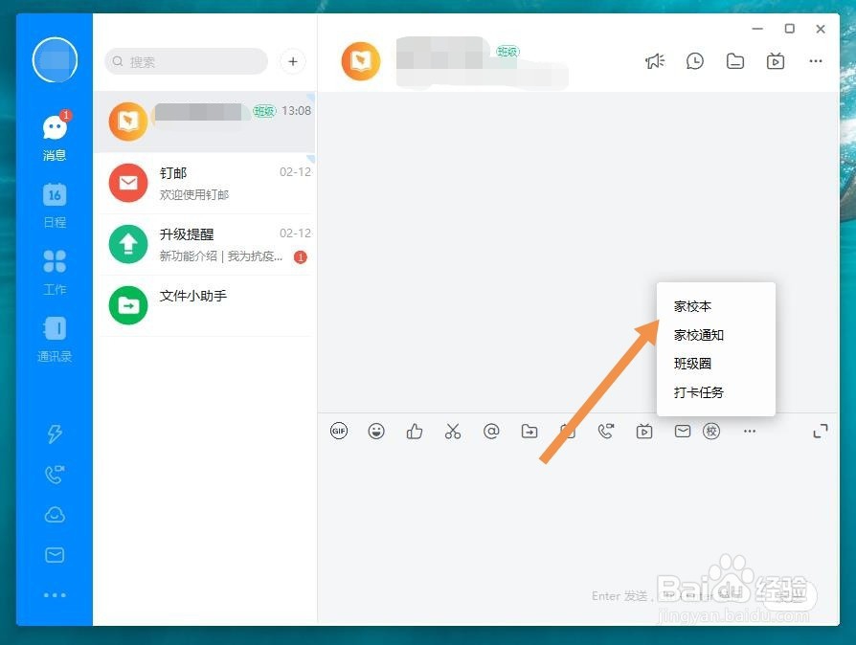Expand more toolbar options with the ellipsis
Screen dimensions: 856x645
750,432
